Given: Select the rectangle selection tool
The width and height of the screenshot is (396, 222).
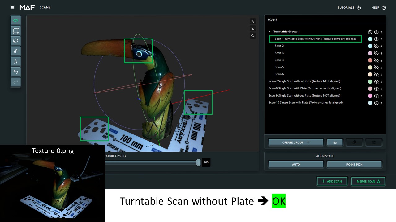Looking at the screenshot, I should click(16, 31).
